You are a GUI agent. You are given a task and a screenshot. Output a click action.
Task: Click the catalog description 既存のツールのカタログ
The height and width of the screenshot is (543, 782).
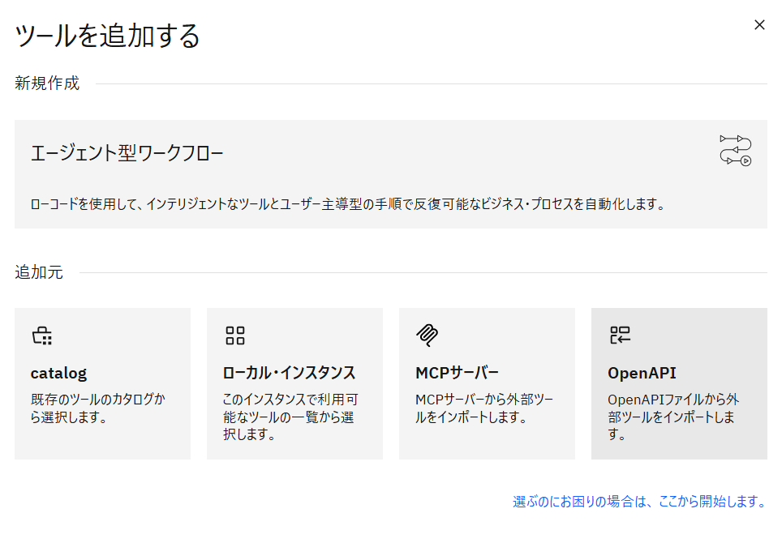pyautogui.click(x=97, y=408)
